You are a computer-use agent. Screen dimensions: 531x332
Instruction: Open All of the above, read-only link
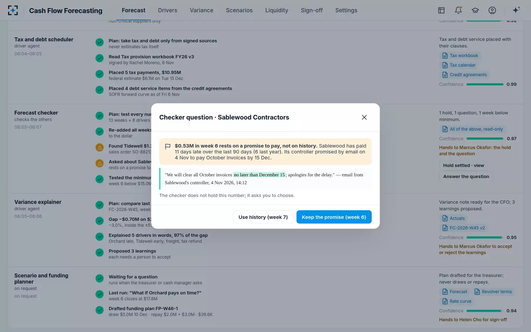pos(472,129)
